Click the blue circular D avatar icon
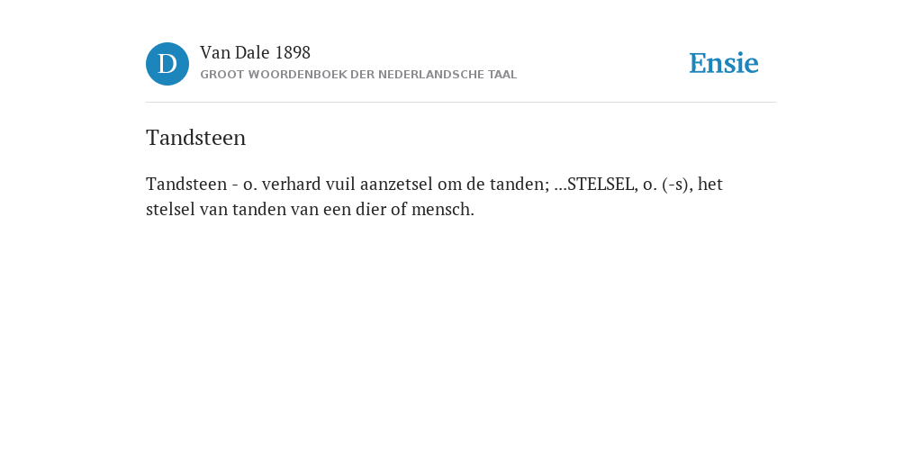This screenshot has width=922, height=461. click(x=167, y=64)
